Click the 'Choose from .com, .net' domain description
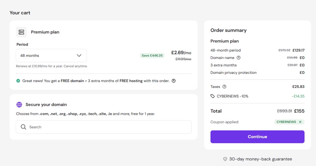316x166 pixels. pos(85,114)
